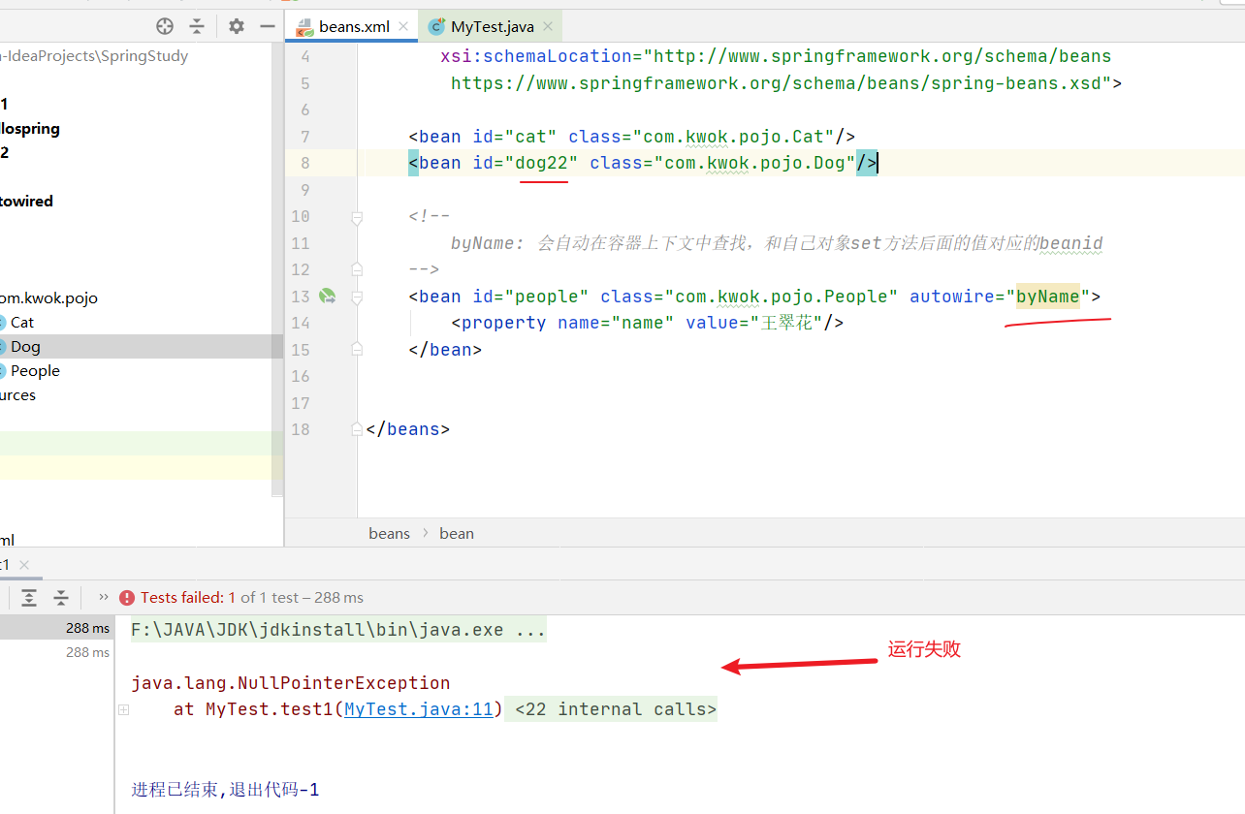Collapse all test results icon

[61, 598]
